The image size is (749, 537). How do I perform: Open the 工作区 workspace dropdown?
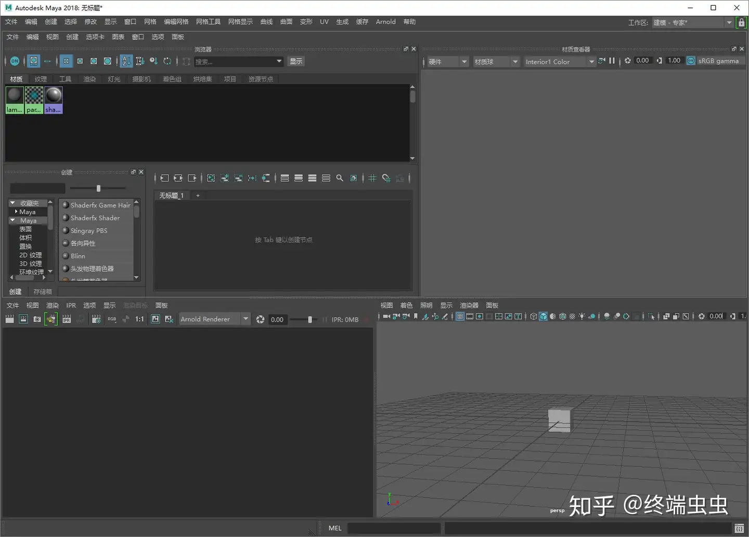pos(693,22)
